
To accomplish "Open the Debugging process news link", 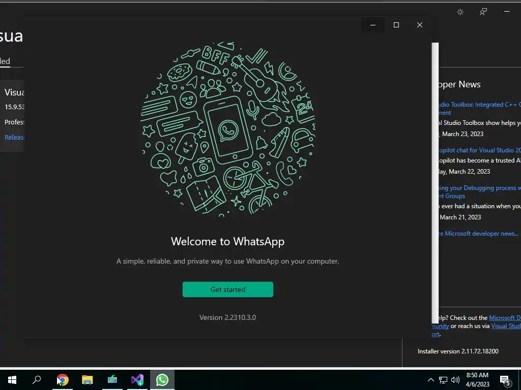I will (x=479, y=191).
